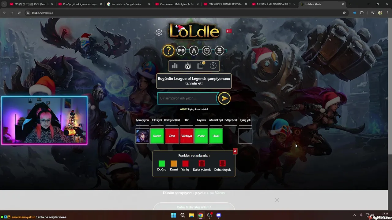The height and width of the screenshot is (220, 392).
Task: Switch to the 8 İNSAN 2 YIL tab
Action: pos(273,4)
